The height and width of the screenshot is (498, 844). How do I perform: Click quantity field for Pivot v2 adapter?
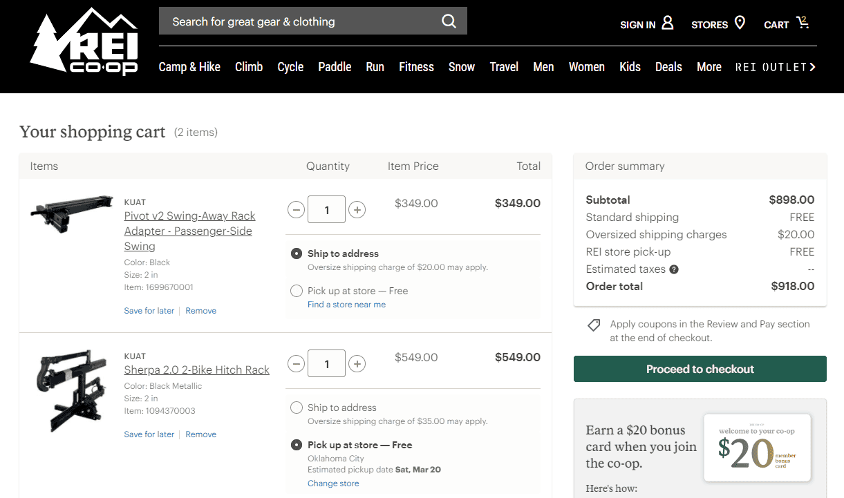pyautogui.click(x=326, y=209)
